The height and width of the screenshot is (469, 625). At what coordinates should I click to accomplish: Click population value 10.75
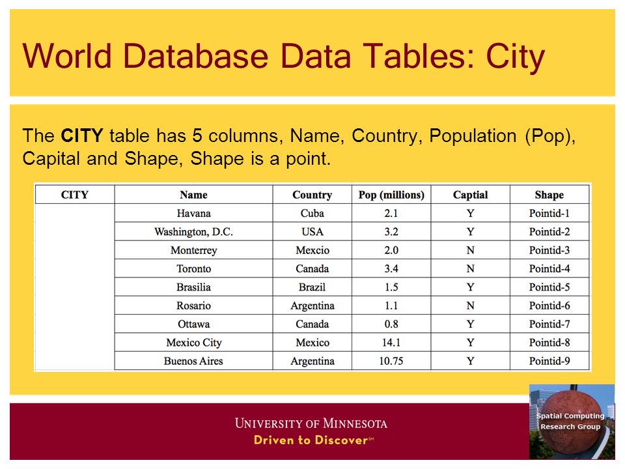pos(391,361)
